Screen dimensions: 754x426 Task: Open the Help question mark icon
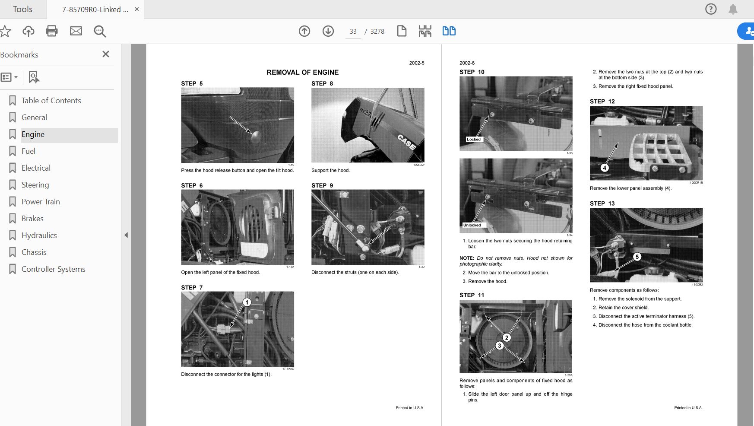click(711, 9)
